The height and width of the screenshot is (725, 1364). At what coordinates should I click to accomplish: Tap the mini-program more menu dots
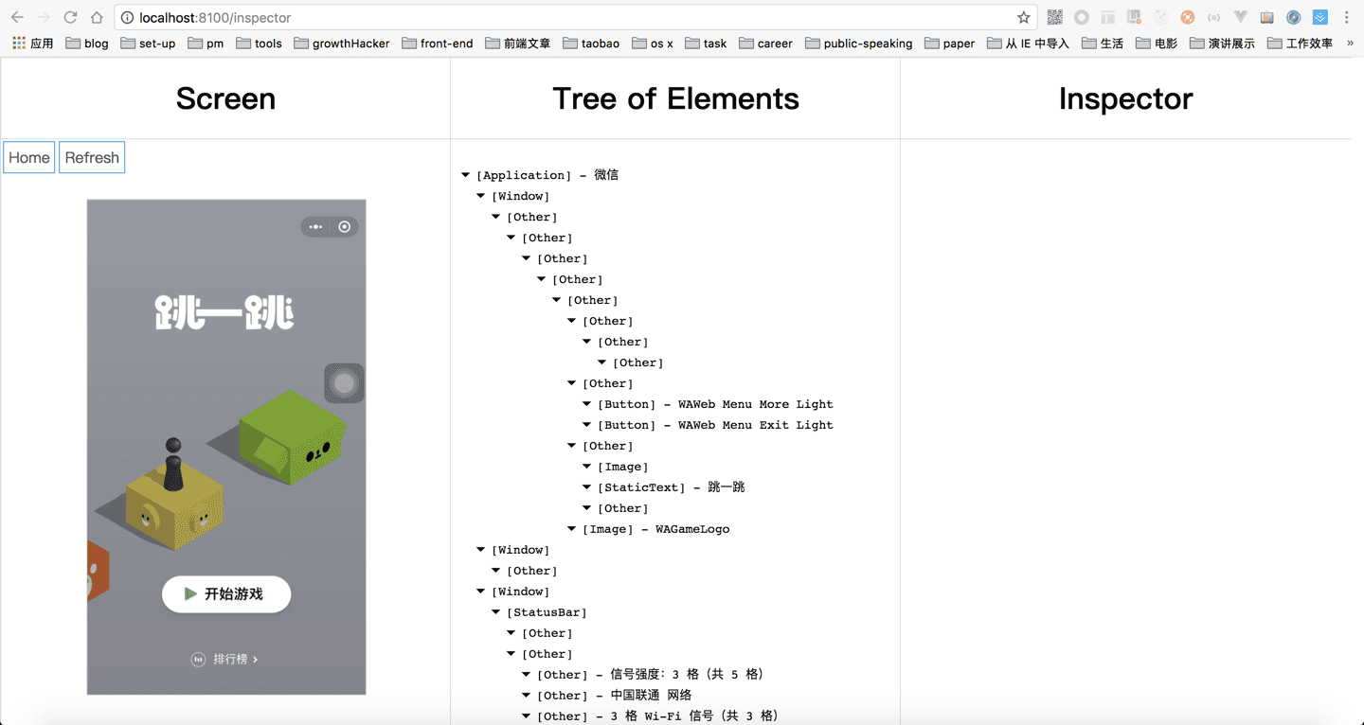[x=315, y=227]
